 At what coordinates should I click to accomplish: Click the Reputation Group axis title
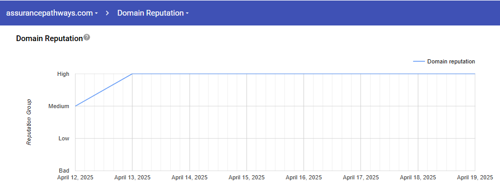pos(29,122)
